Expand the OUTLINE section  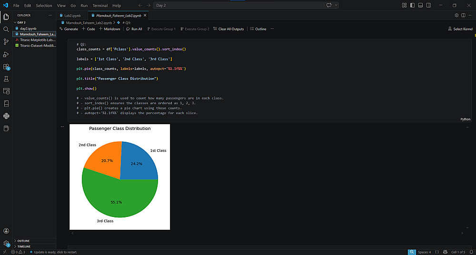point(23,241)
